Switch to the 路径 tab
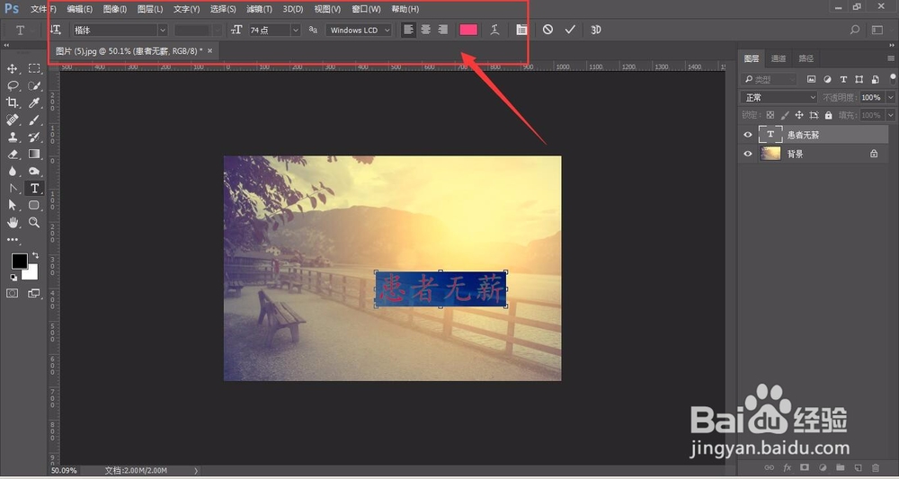899x479 pixels. pyautogui.click(x=806, y=58)
